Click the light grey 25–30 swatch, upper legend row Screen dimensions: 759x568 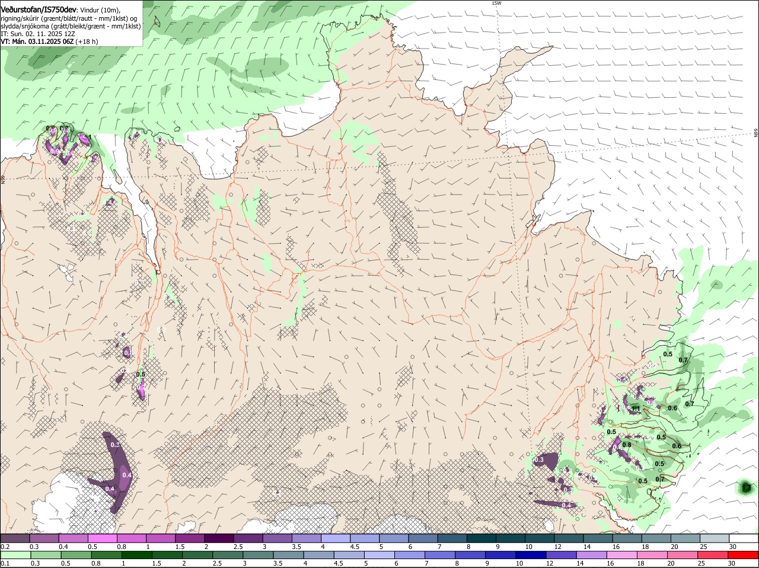(x=715, y=538)
